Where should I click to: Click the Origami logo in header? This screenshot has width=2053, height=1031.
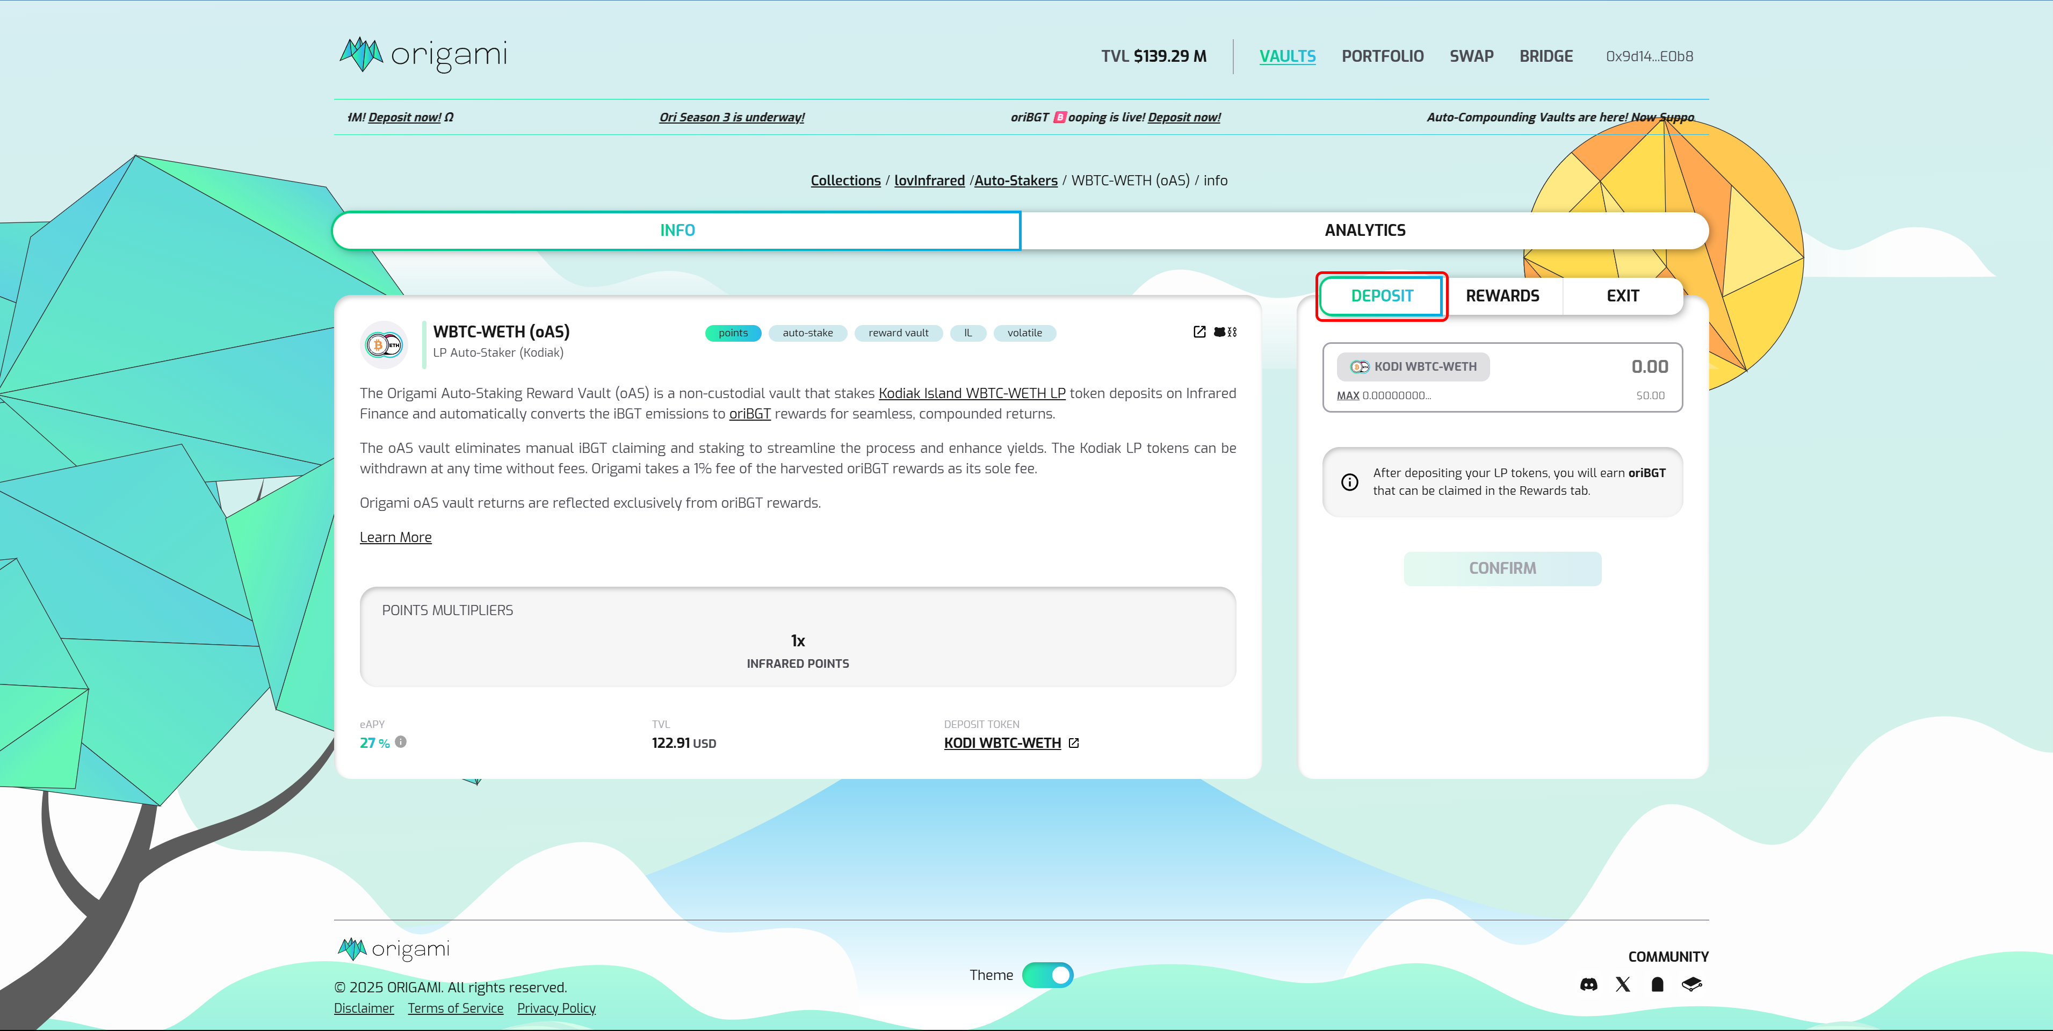pos(423,55)
